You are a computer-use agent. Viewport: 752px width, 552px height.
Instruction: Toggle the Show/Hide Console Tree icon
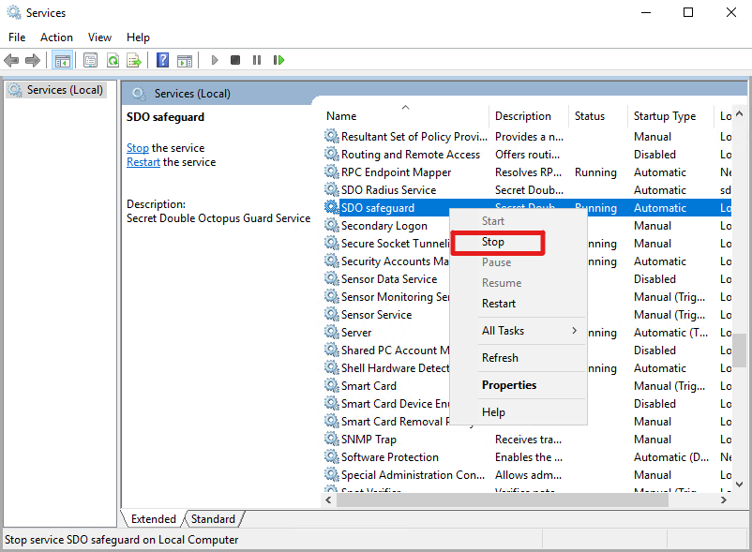[63, 60]
